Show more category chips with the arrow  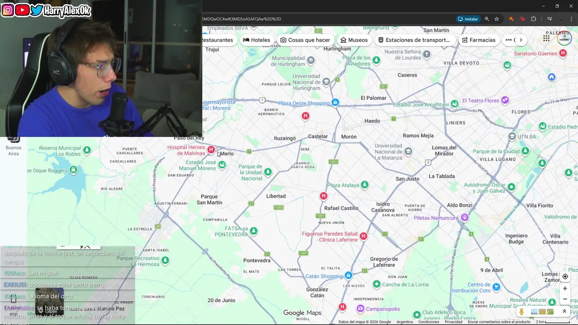click(521, 40)
